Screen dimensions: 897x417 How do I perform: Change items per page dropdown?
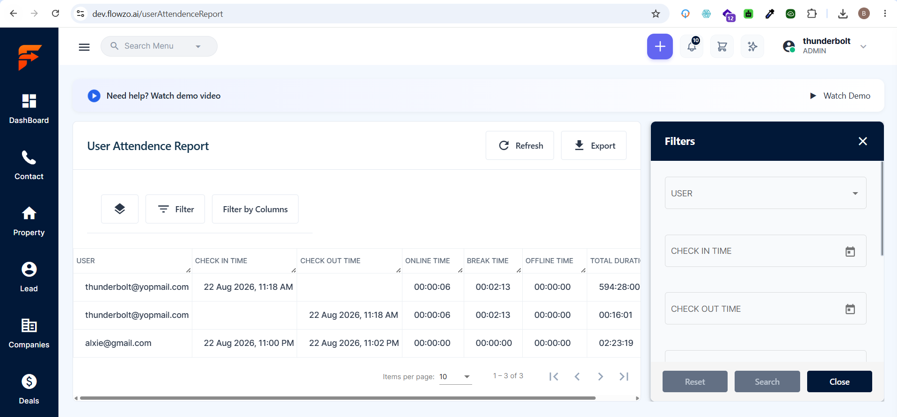coord(455,377)
